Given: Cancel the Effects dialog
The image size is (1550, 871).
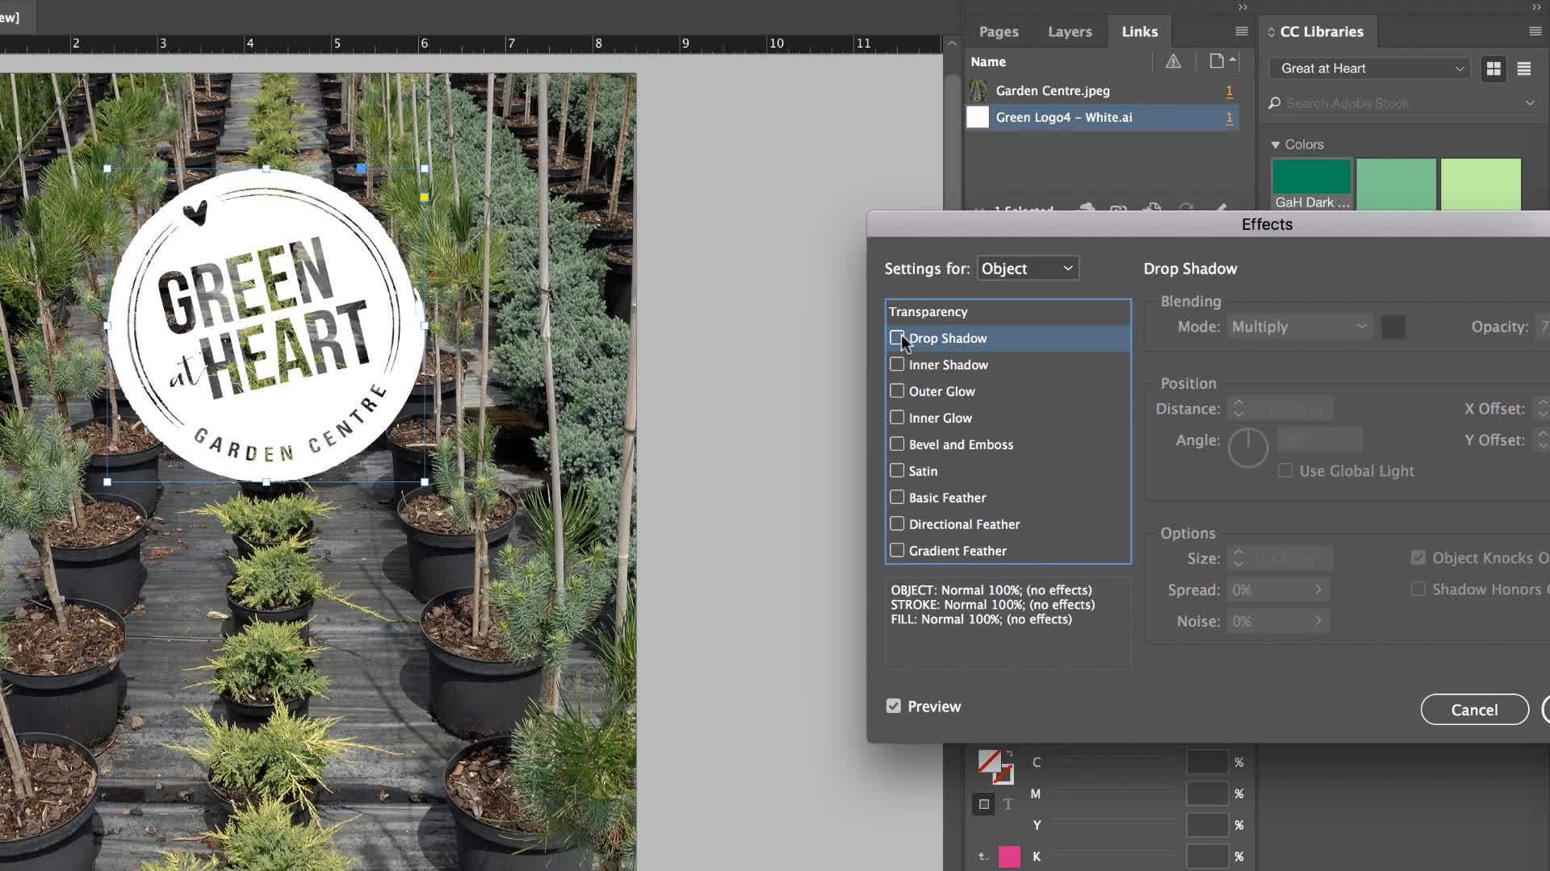Looking at the screenshot, I should coord(1474,710).
